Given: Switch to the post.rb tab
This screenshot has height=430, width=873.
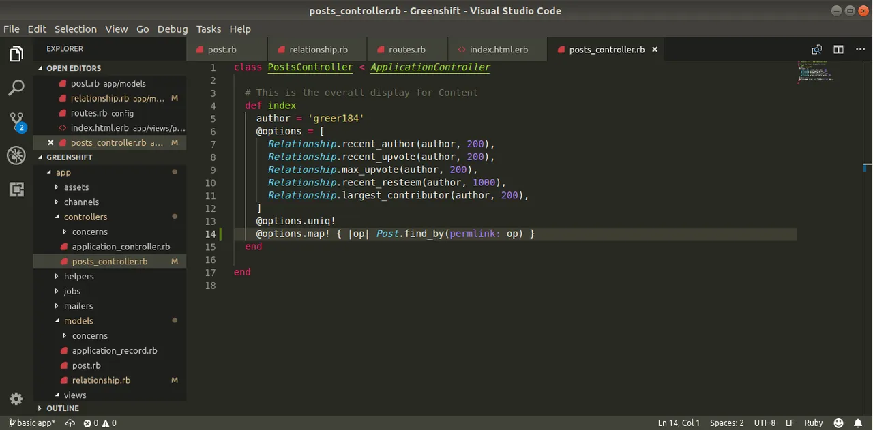Looking at the screenshot, I should (226, 50).
